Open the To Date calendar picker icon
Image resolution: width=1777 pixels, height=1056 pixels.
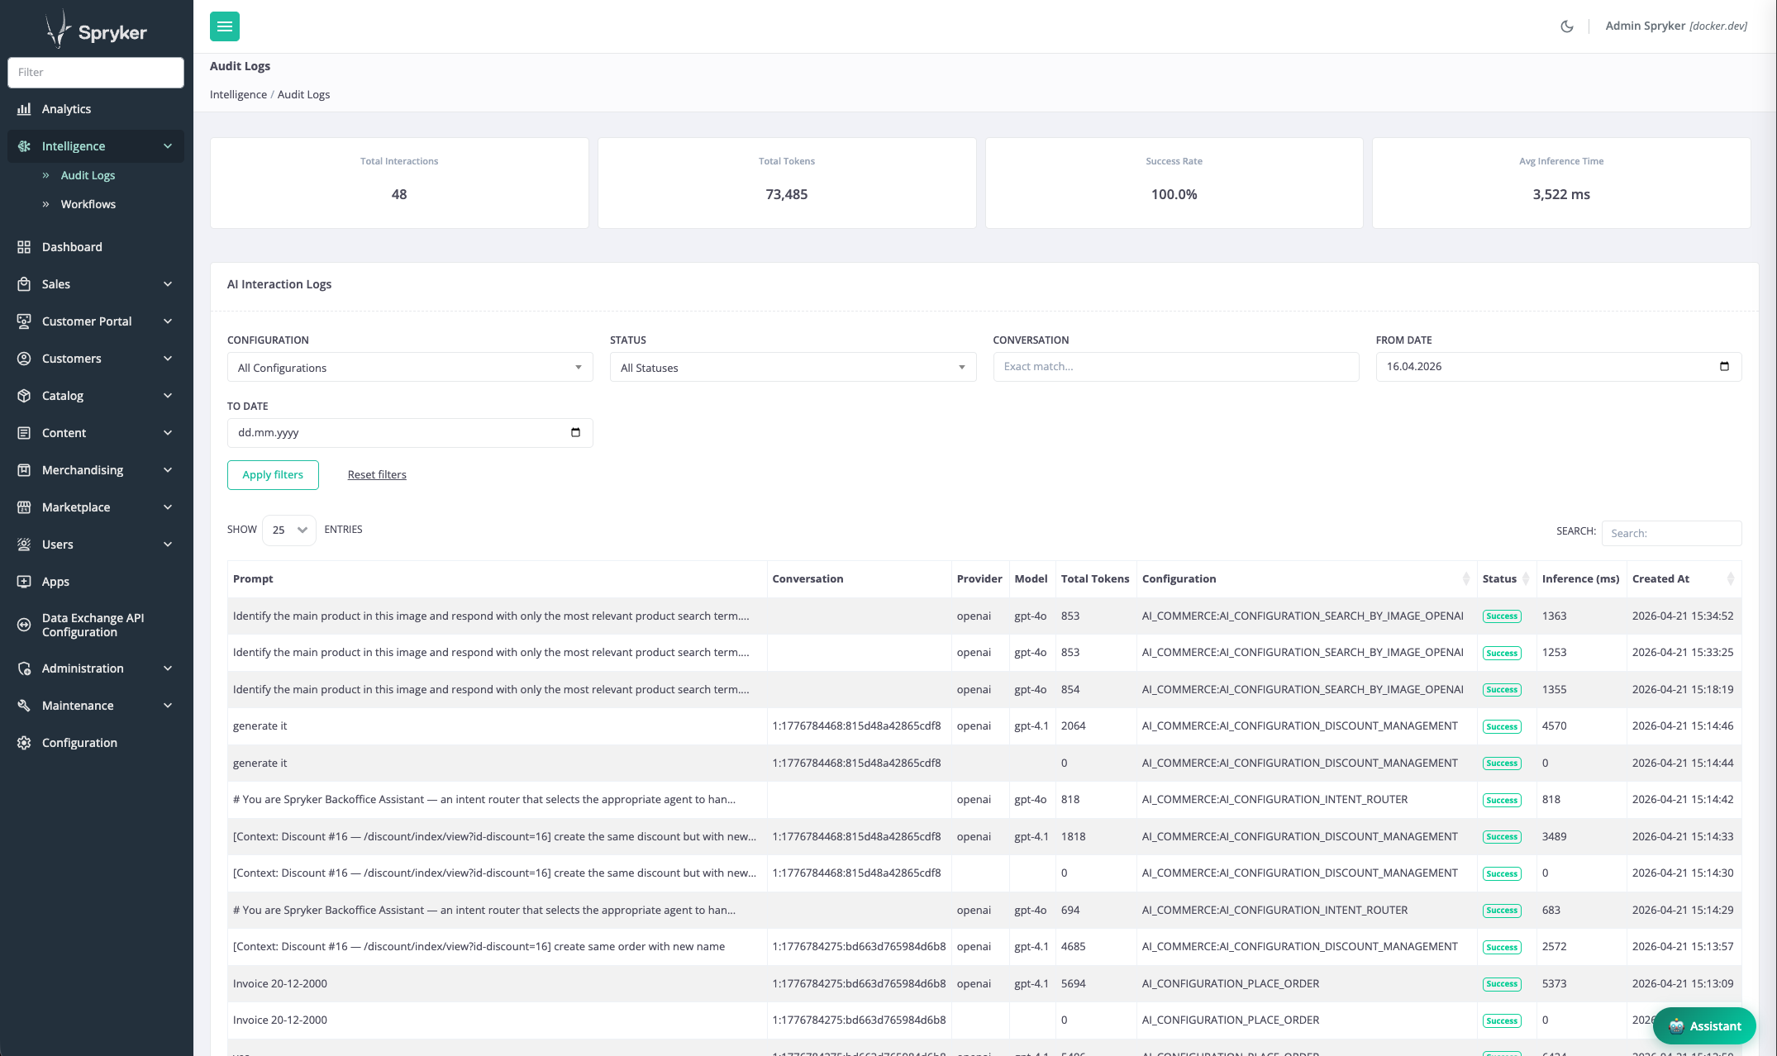575,433
